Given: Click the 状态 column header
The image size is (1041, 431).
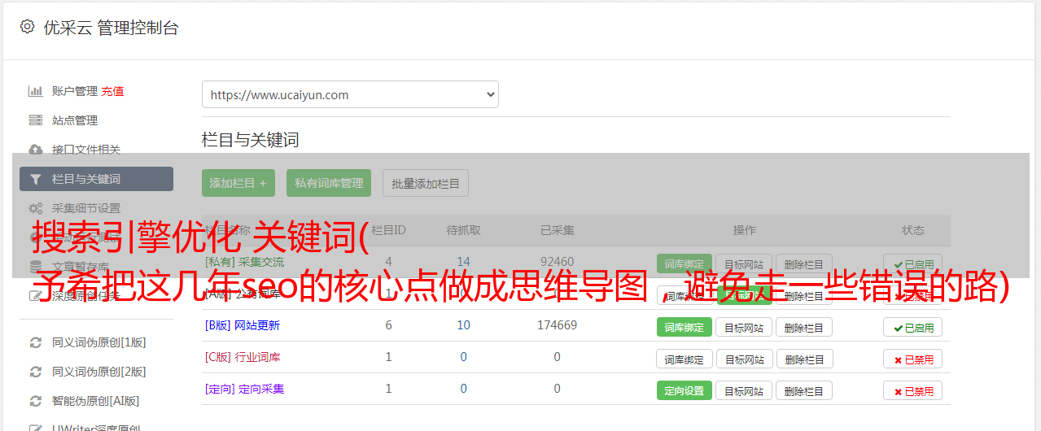Looking at the screenshot, I should click(912, 230).
